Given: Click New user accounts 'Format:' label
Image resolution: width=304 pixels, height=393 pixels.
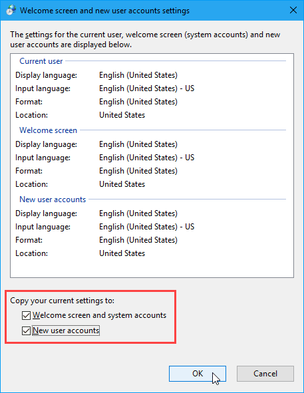Looking at the screenshot, I should click(x=29, y=240).
